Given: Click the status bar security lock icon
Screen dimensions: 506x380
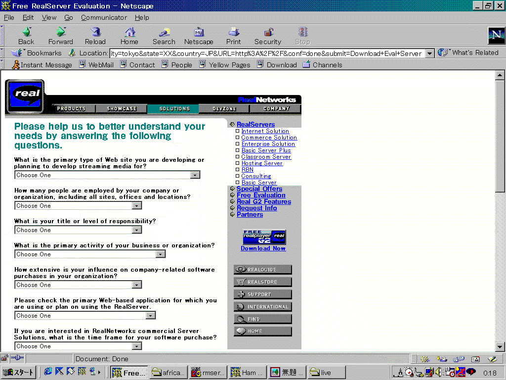Looking at the screenshot, I should click(4, 358).
